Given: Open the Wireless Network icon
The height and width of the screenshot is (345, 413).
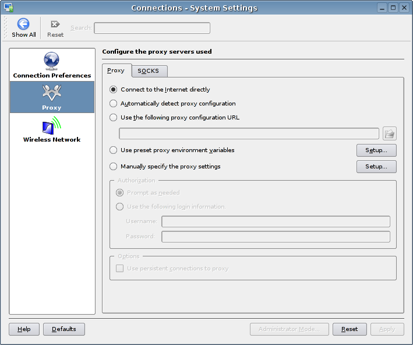Looking at the screenshot, I should [52, 125].
